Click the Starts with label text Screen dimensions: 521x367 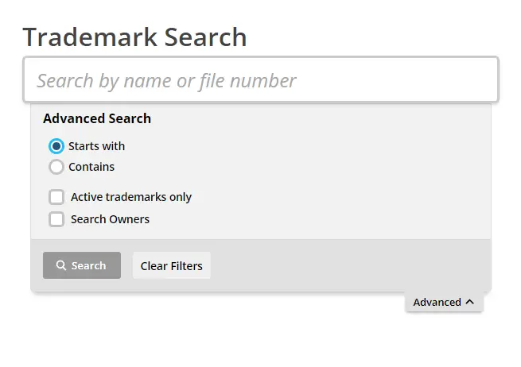click(97, 146)
